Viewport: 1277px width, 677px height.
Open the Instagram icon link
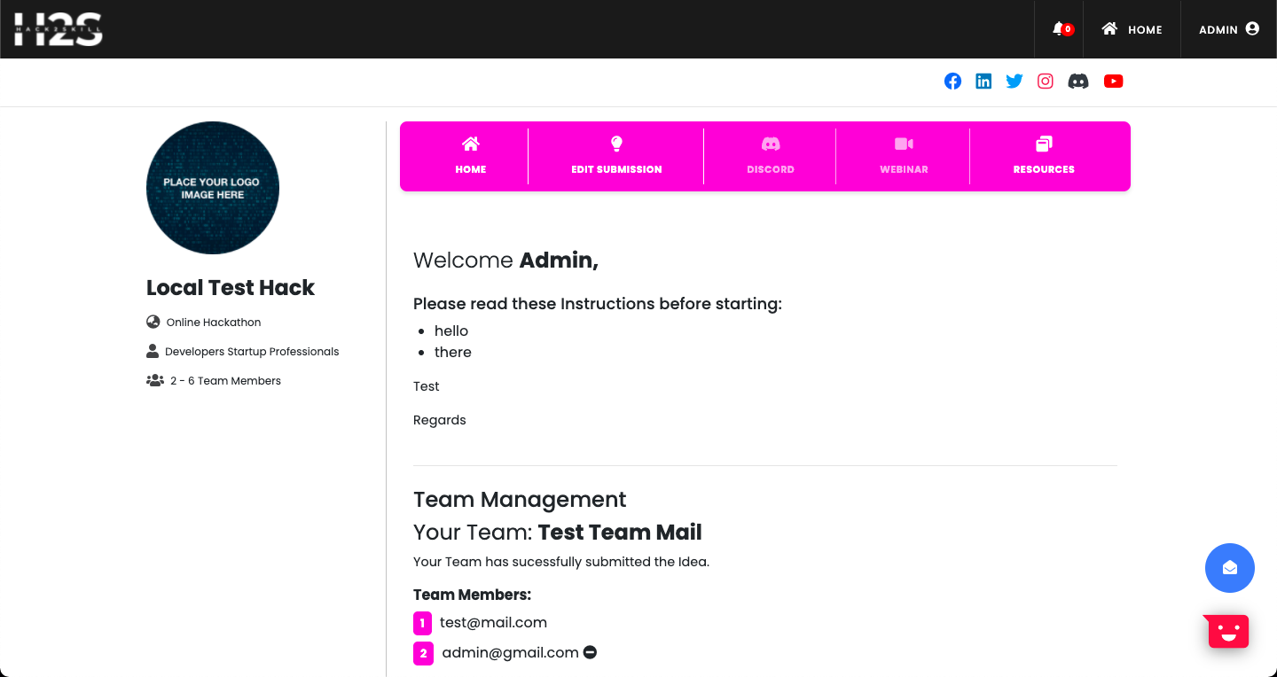tap(1046, 82)
